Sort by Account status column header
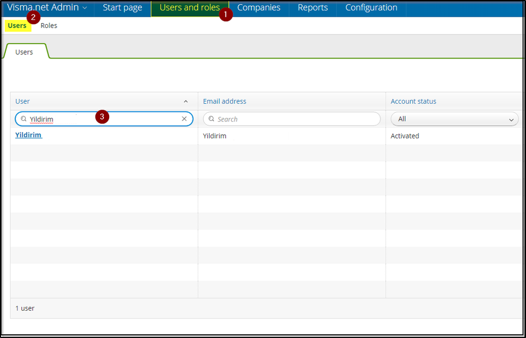 click(x=413, y=101)
